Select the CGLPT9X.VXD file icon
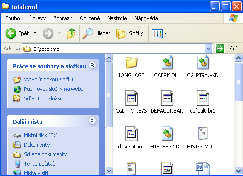This screenshot has width=243, height=176. [202, 62]
